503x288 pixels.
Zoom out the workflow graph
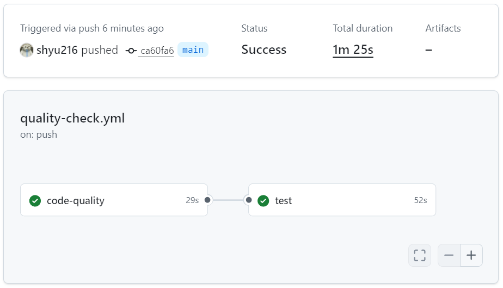[449, 255]
